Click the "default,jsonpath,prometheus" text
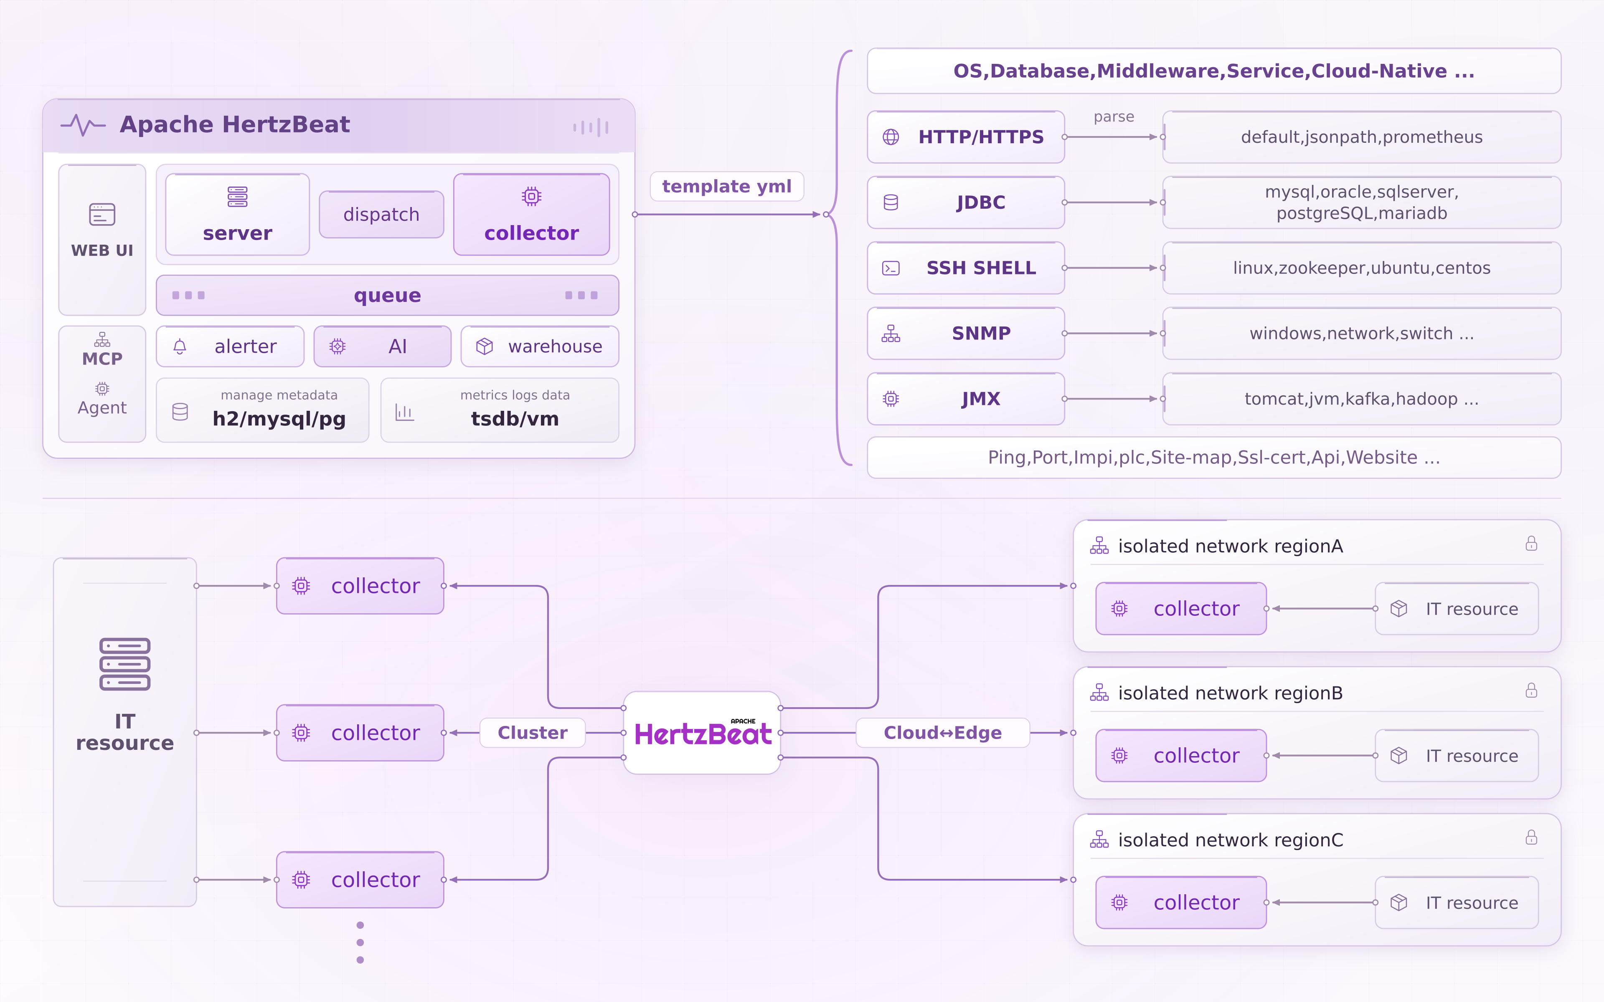1604x1002 pixels. (x=1361, y=137)
